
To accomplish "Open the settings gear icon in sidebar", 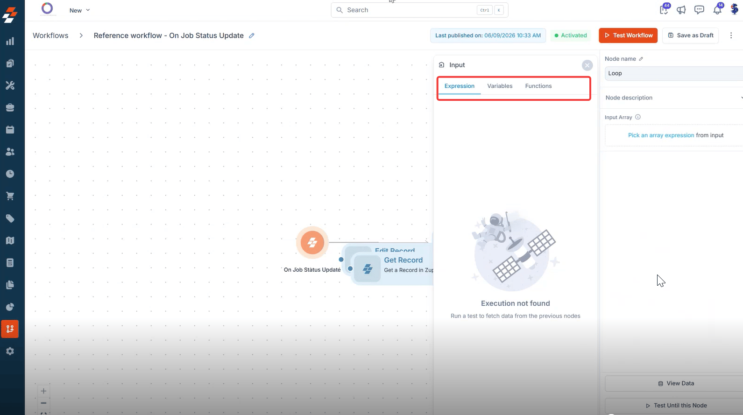I will (x=10, y=351).
